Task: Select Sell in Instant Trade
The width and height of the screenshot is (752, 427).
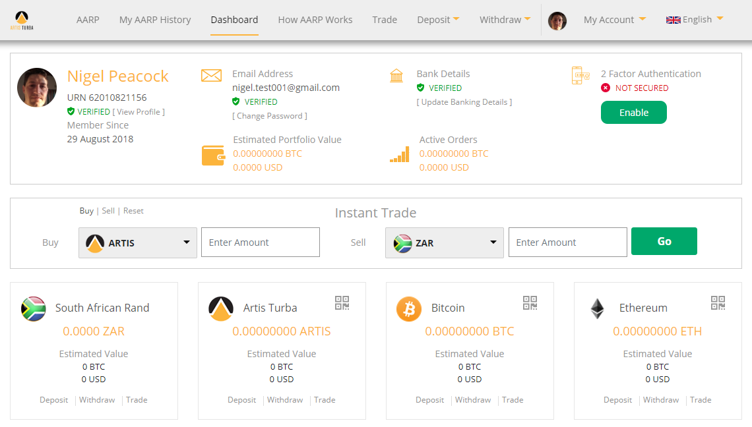Action: click(108, 211)
